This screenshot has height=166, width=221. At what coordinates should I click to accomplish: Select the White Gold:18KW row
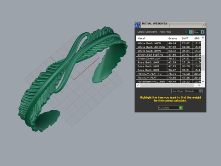coord(169,51)
